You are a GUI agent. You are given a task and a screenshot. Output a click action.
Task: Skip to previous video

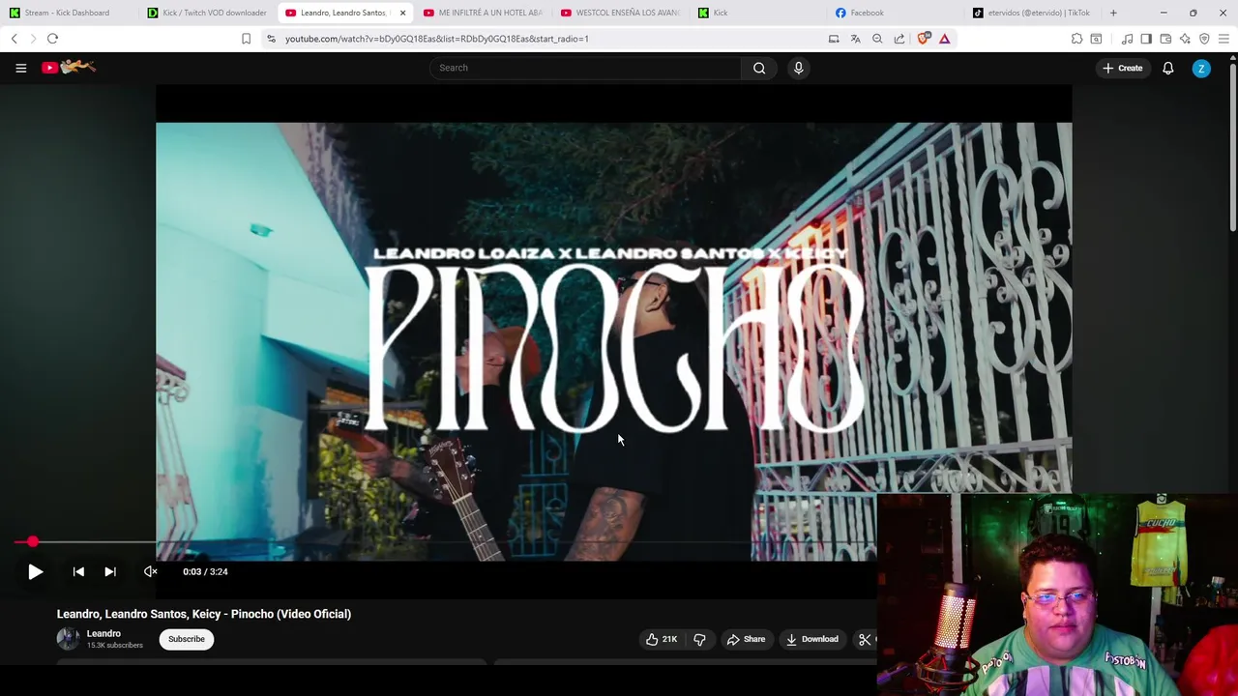tap(78, 571)
